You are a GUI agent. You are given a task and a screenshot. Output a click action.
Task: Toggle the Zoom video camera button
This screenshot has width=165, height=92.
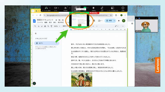click(55, 8)
